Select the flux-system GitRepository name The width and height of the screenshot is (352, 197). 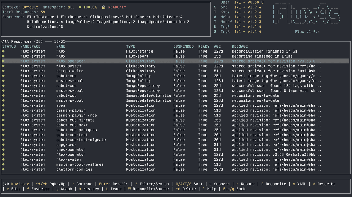pos(69,66)
